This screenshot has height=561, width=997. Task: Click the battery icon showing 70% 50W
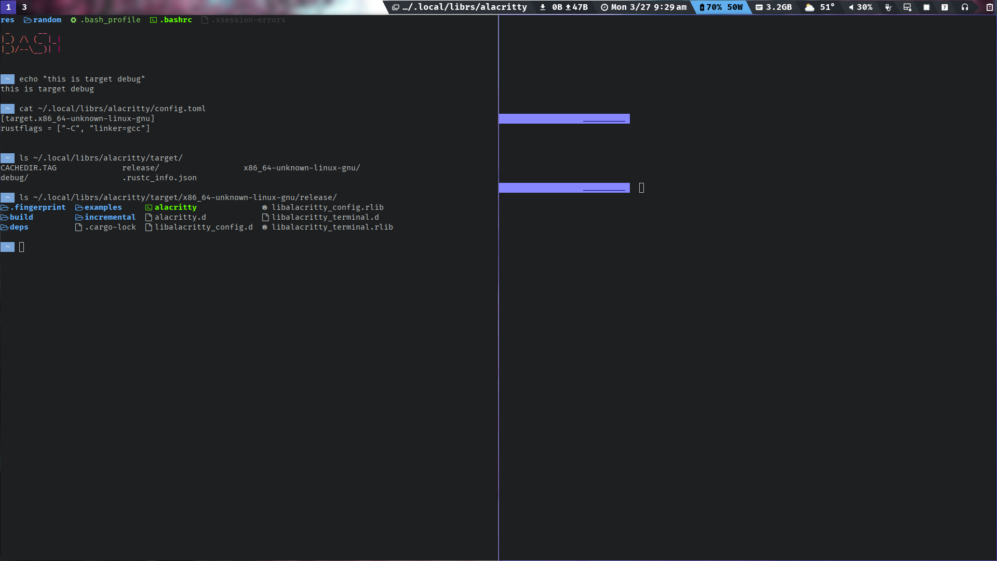[721, 7]
